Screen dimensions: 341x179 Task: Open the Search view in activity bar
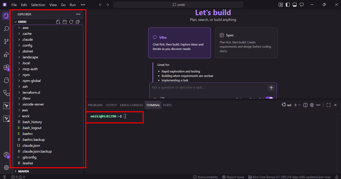[6, 29]
